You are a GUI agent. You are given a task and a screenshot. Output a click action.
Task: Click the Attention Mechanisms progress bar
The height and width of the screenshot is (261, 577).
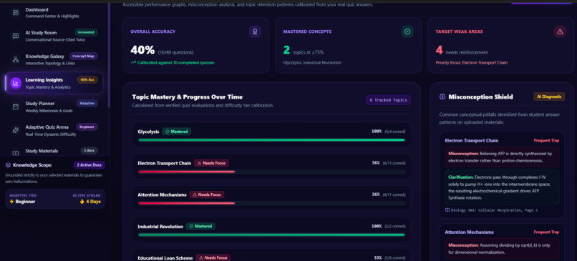(x=271, y=203)
